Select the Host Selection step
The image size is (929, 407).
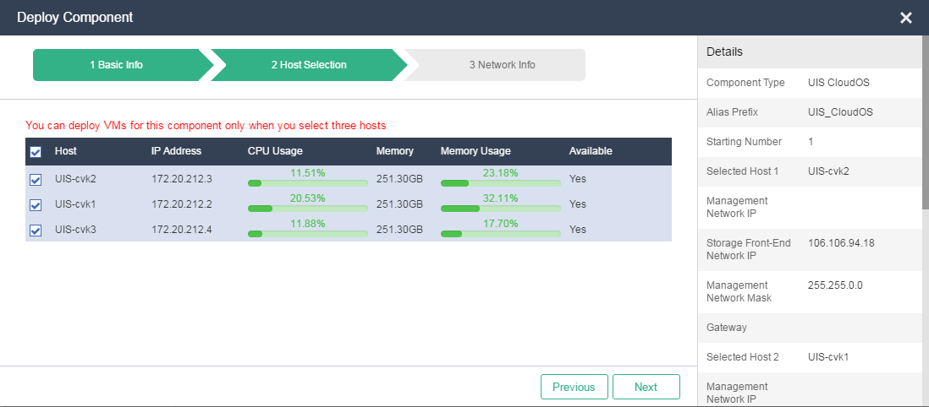pyautogui.click(x=308, y=65)
